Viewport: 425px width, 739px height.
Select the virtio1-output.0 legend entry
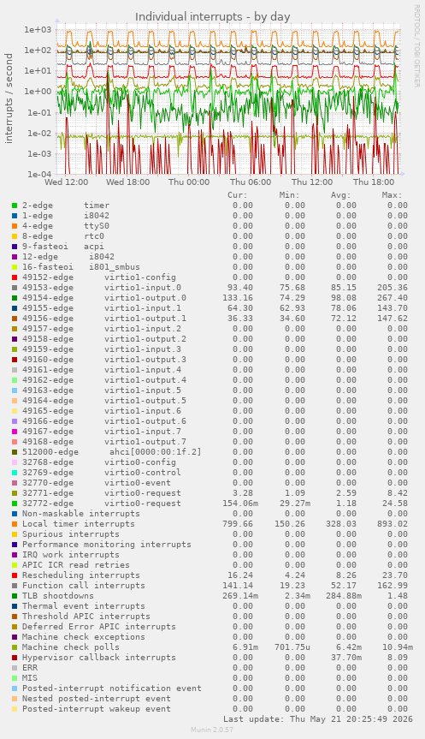[104, 298]
